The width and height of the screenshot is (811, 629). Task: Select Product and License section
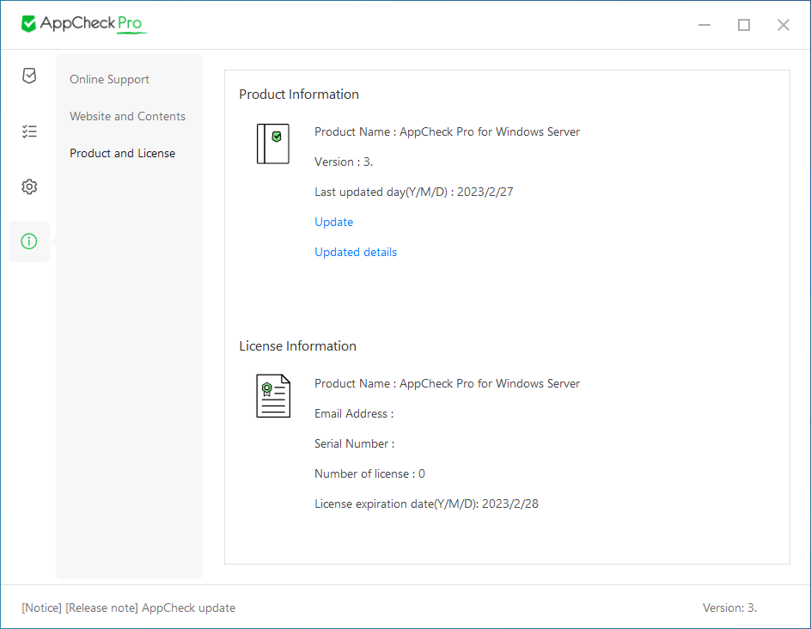(123, 153)
